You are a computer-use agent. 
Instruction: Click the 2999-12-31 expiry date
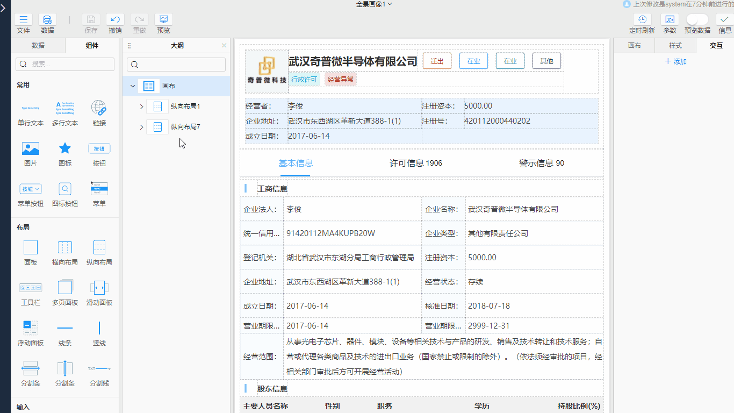(489, 326)
